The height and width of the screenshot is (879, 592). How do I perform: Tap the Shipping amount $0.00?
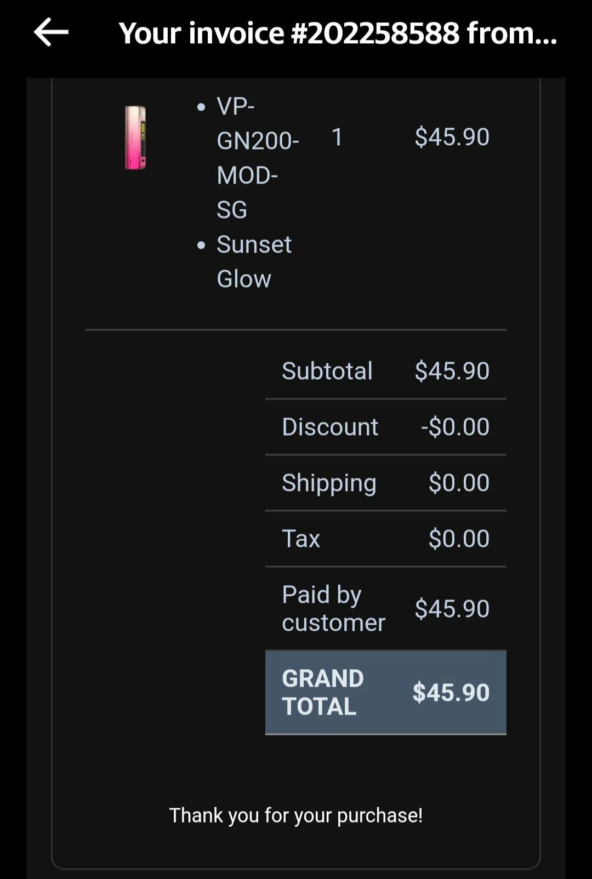[x=459, y=483]
